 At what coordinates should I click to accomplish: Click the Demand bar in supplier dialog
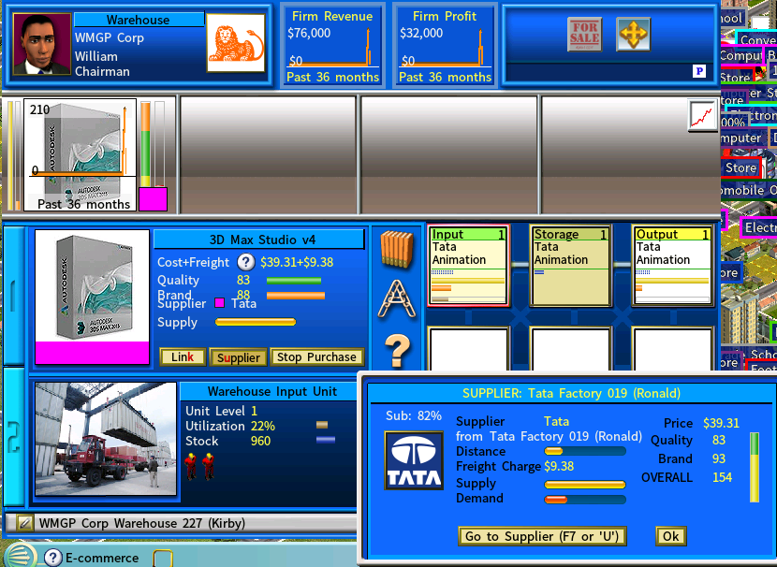[585, 499]
